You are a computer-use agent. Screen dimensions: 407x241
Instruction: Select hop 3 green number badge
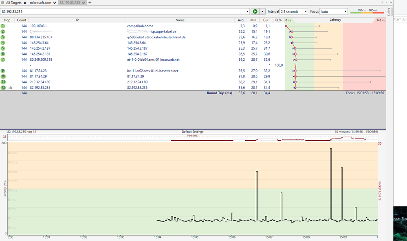(x=3, y=37)
